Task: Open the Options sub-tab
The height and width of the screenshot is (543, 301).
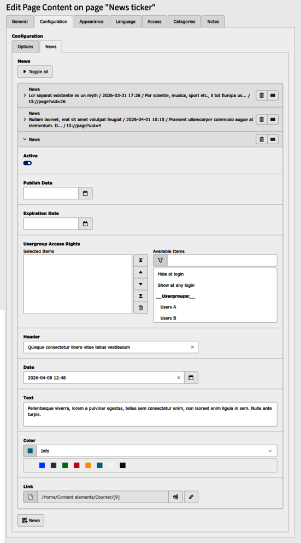Action: [x=25, y=46]
